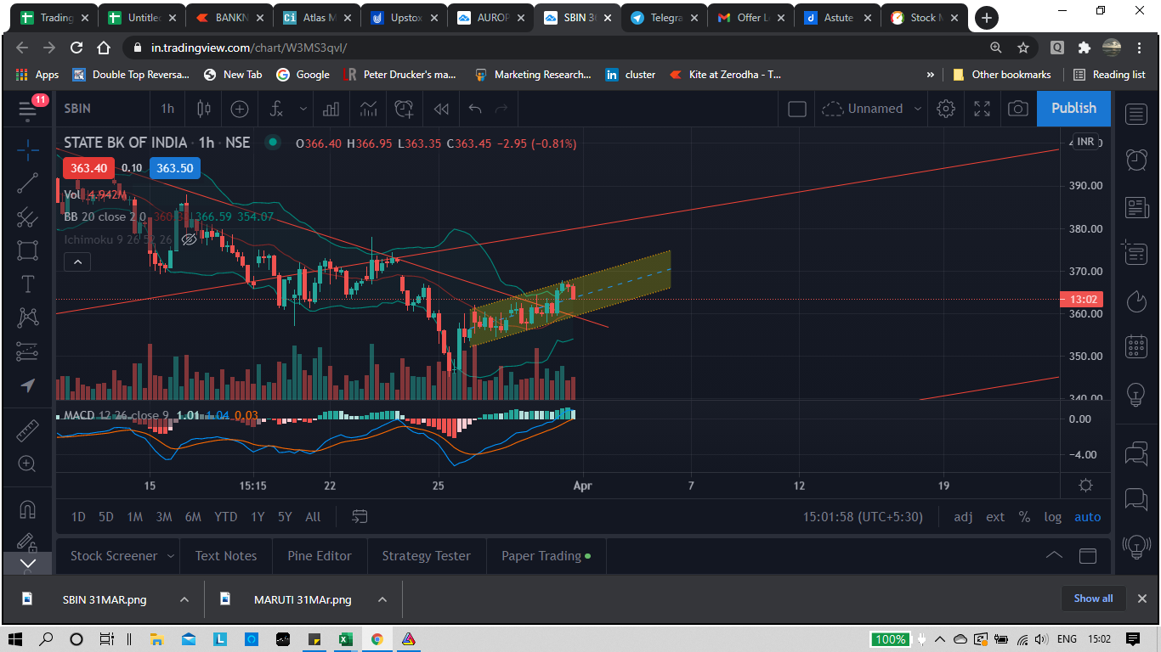Image resolution: width=1161 pixels, height=652 pixels.
Task: Click the red 363.40 sell price button
Action: 88,168
